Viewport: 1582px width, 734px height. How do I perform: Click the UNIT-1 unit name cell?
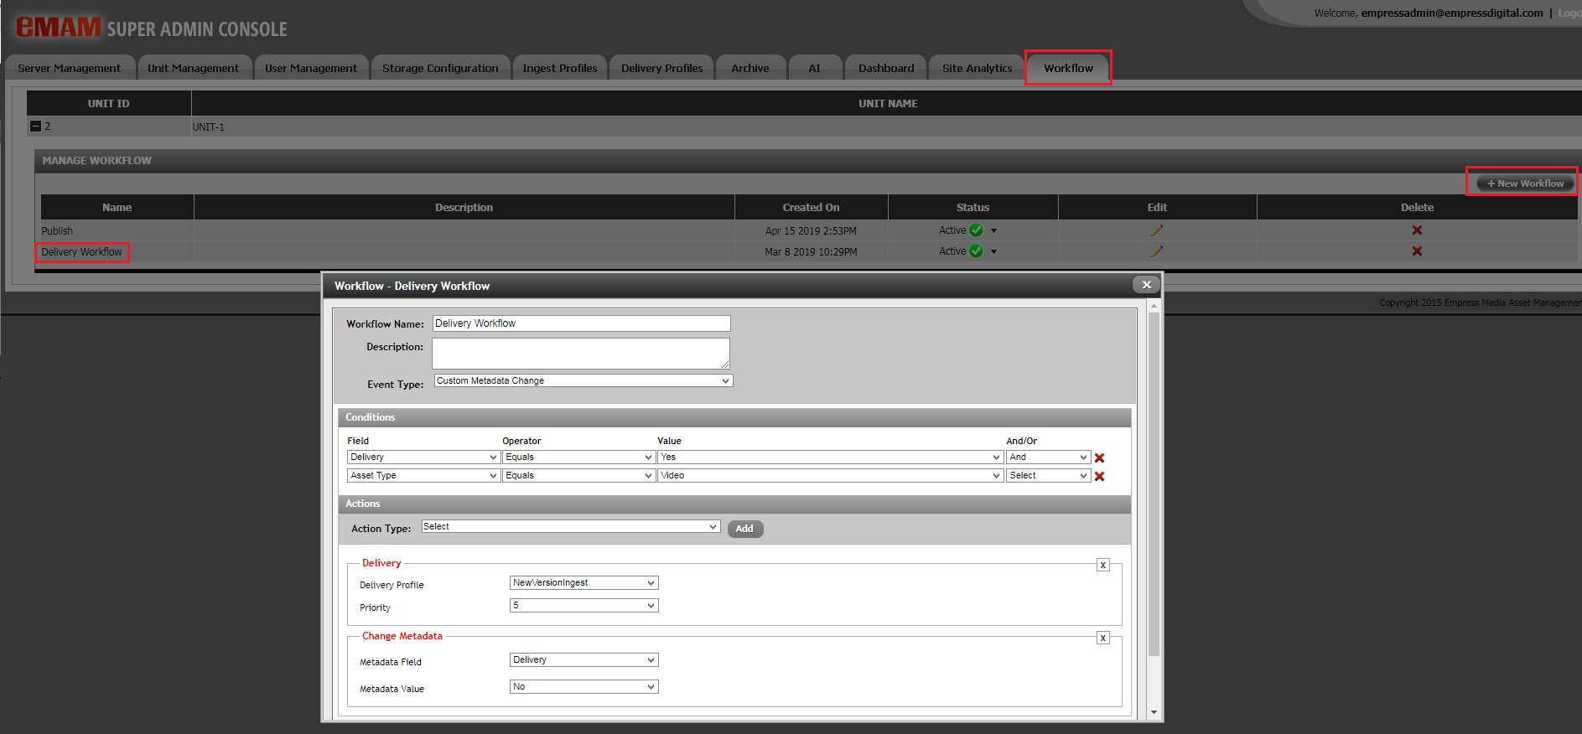pyautogui.click(x=887, y=127)
